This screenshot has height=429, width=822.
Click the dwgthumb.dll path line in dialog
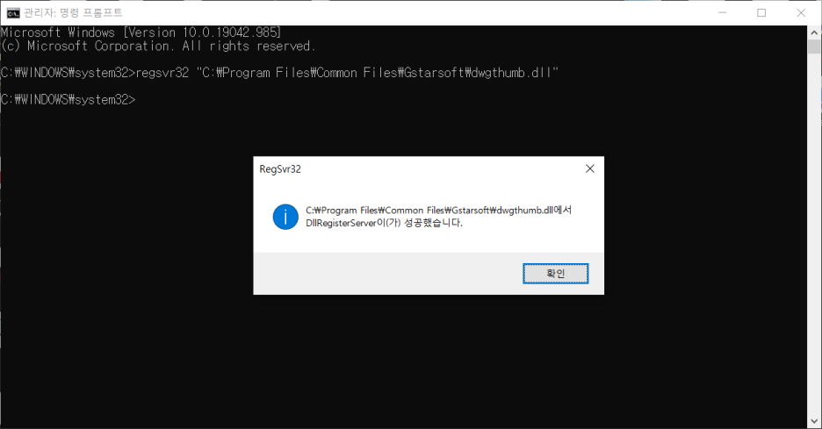click(439, 210)
